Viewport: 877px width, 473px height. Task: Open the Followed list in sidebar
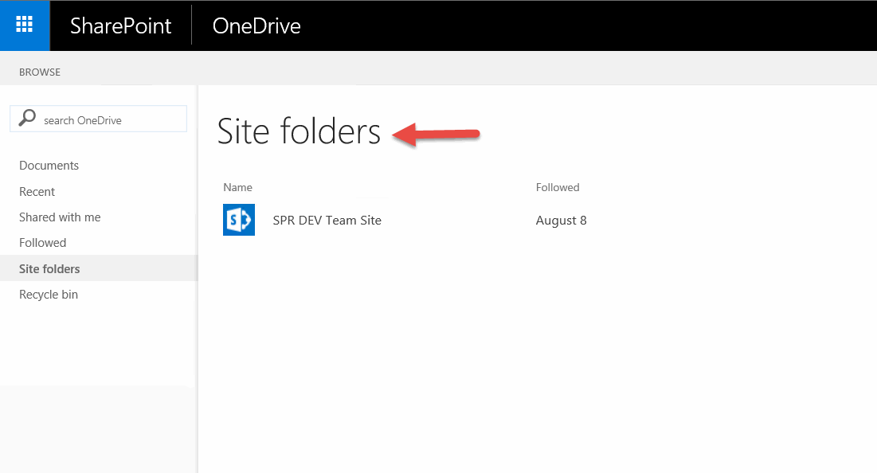click(x=42, y=243)
